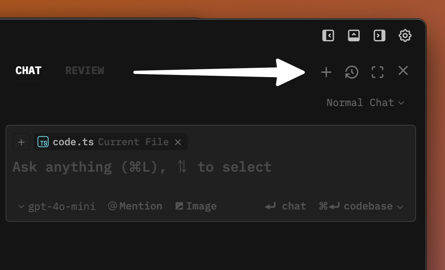Expand chat to fullscreen icon
Screen dimensions: 445x270
point(378,72)
